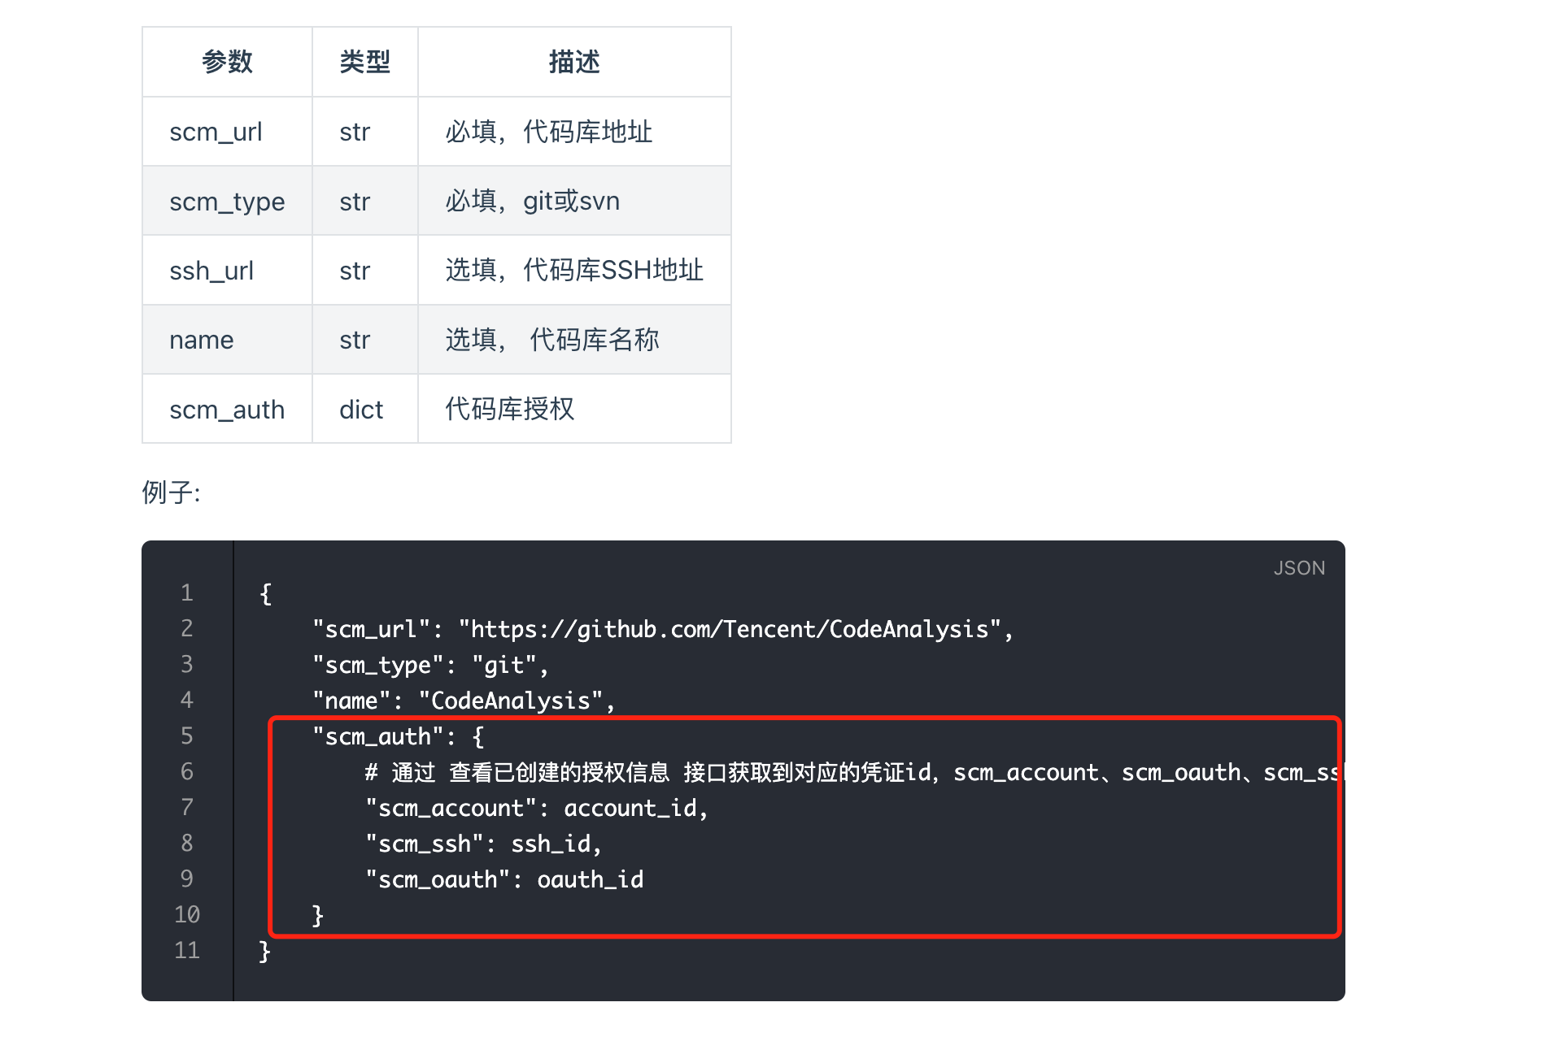The width and height of the screenshot is (1552, 1037).
Task: Click the 描述 column header
Action: tap(574, 62)
